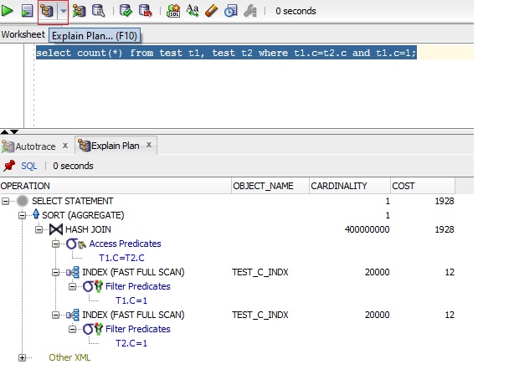
Task: Select the Worksheet tab
Action: (23, 34)
